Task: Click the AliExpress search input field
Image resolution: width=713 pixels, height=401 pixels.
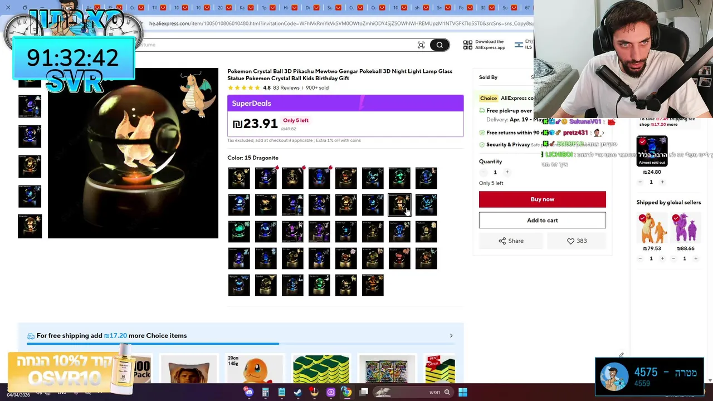Action: 279,45
